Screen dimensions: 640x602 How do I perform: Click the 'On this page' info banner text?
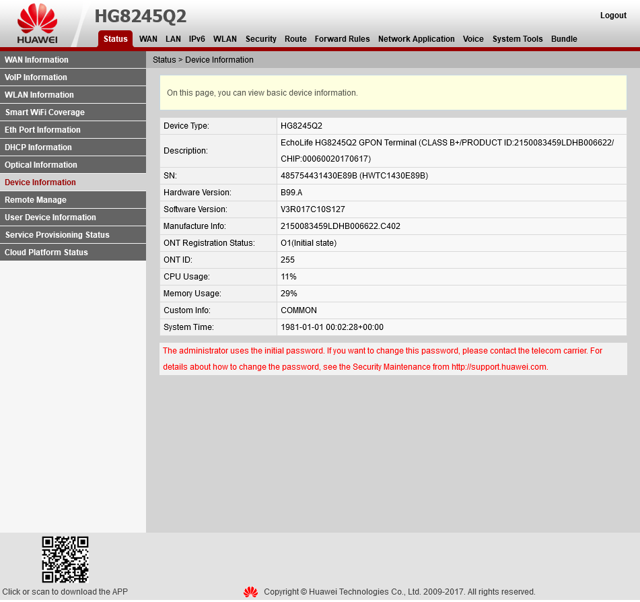coord(262,93)
